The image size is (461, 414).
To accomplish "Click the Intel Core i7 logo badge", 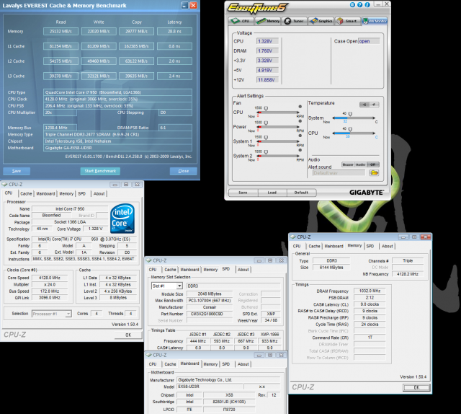I will [122, 219].
